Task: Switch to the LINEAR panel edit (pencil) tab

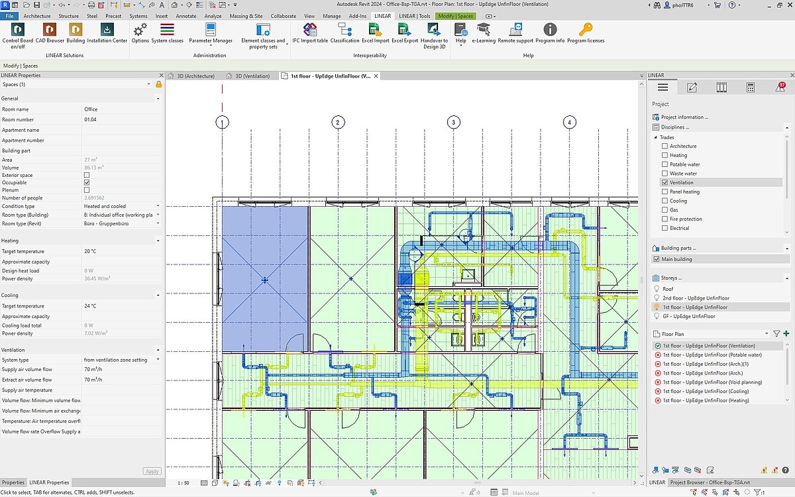Action: (x=692, y=87)
